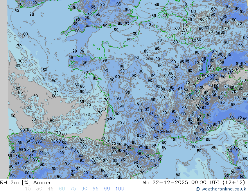
Task: Click the city label overlapped by 95 in southern France
Action: coord(162,132)
